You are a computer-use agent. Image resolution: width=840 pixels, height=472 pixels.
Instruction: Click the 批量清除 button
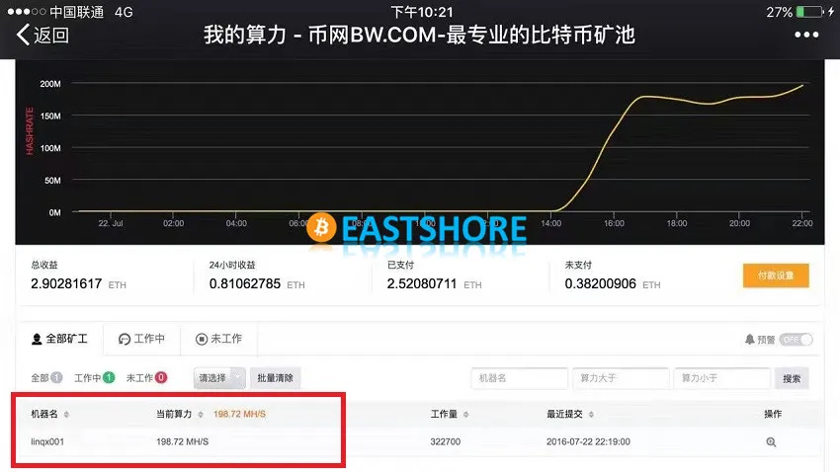[x=276, y=378]
